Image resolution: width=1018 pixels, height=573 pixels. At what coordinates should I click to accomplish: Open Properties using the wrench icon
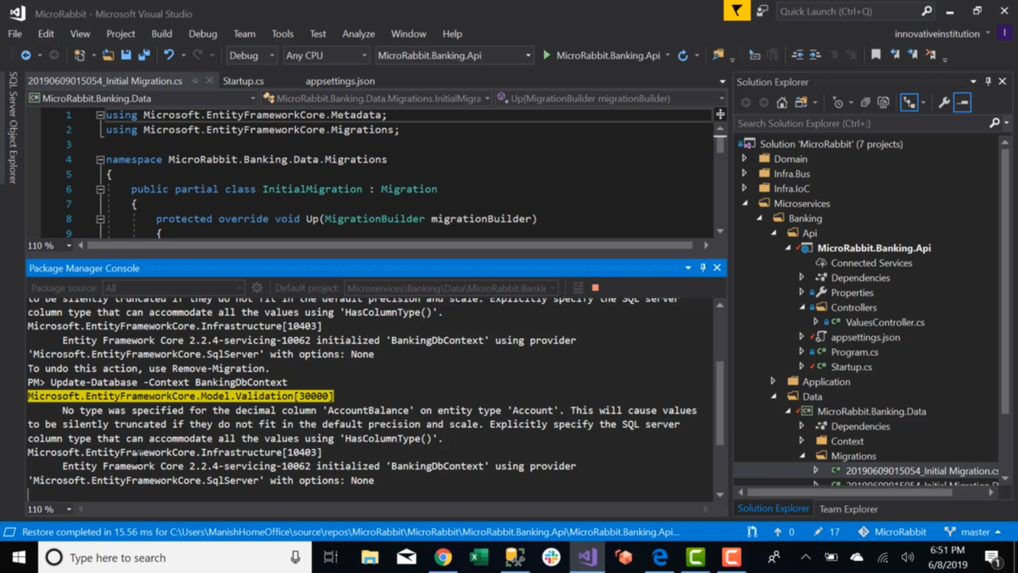pos(944,103)
